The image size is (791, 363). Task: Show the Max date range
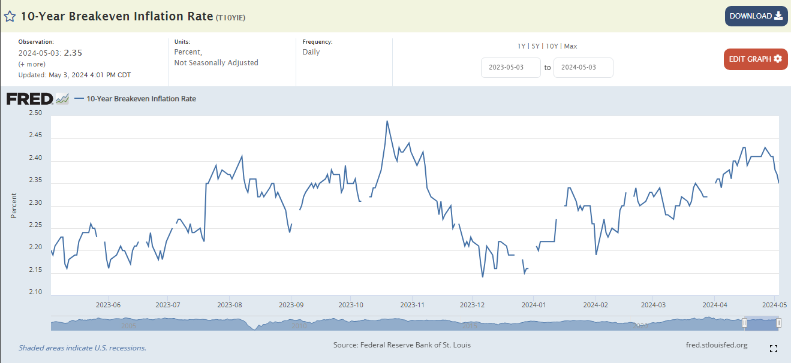pyautogui.click(x=570, y=46)
